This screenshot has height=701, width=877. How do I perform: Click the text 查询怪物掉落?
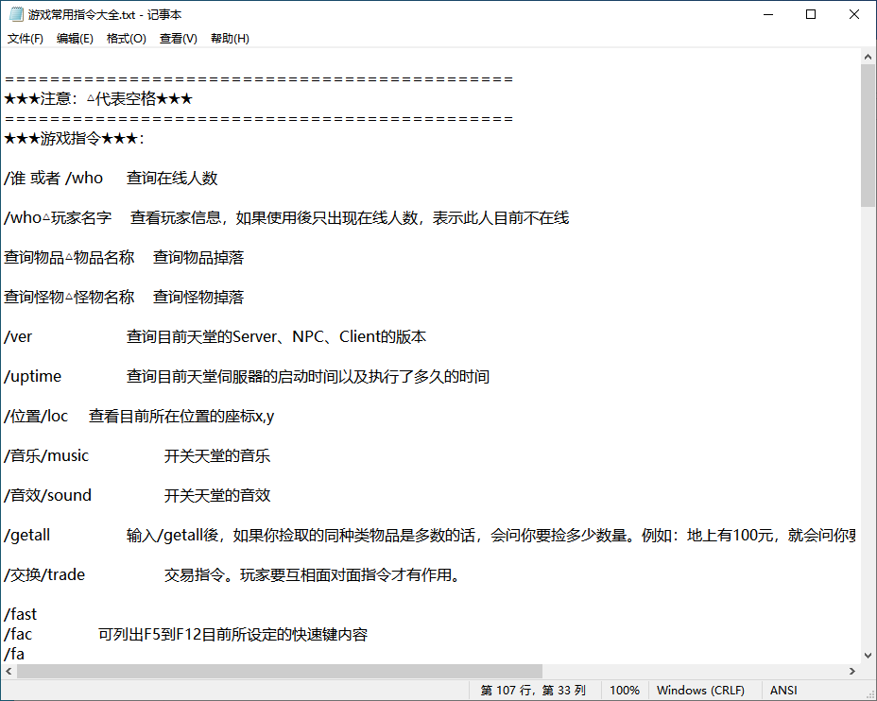click(198, 298)
